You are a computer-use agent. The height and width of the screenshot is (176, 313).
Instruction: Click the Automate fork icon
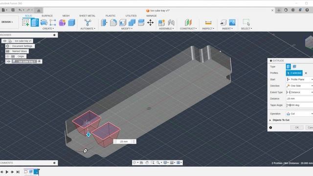[x=88, y=22]
